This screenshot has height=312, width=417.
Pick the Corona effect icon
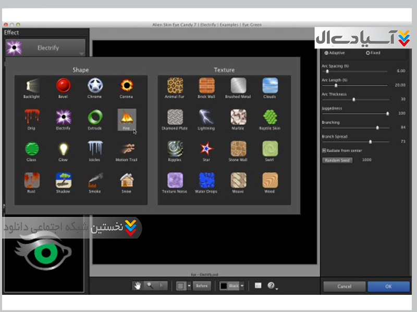pos(126,85)
